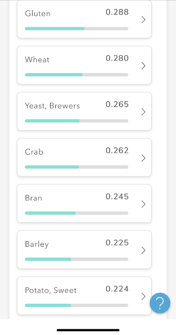Image resolution: width=176 pixels, height=335 pixels.
Task: Click the Barley reactivity progress bar
Action: coord(76,260)
